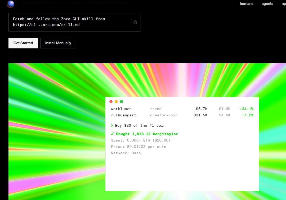Click the trend label on worklunch row
The image size is (286, 200).
click(156, 109)
